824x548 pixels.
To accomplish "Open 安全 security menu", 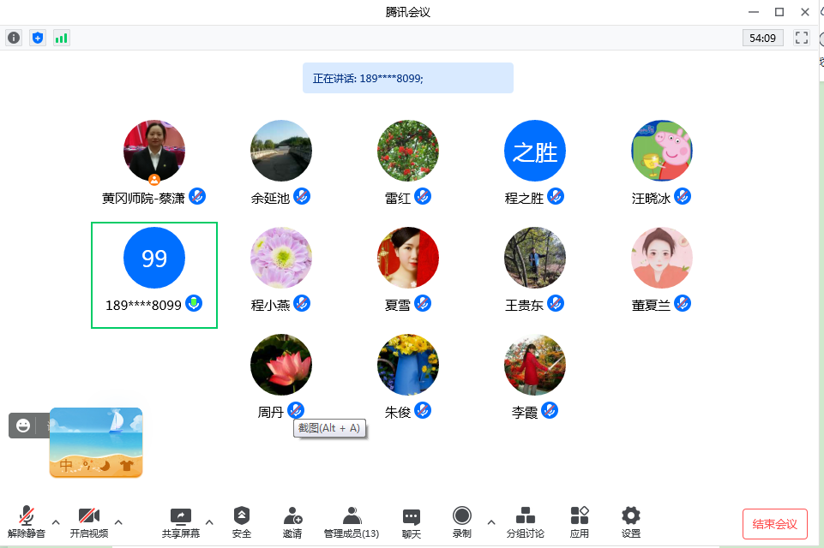I will pos(241,521).
